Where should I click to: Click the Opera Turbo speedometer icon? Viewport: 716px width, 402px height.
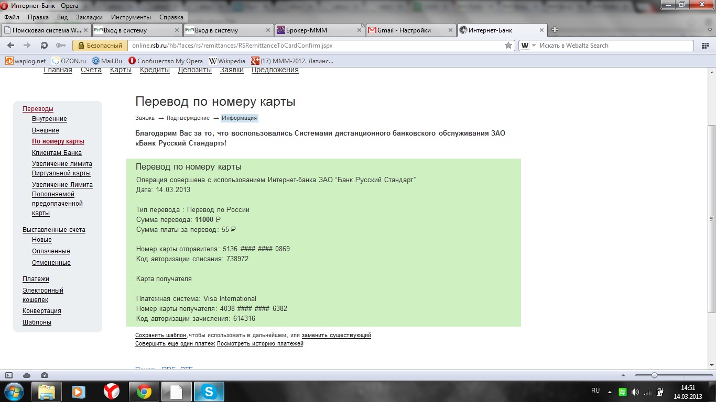[x=44, y=375]
